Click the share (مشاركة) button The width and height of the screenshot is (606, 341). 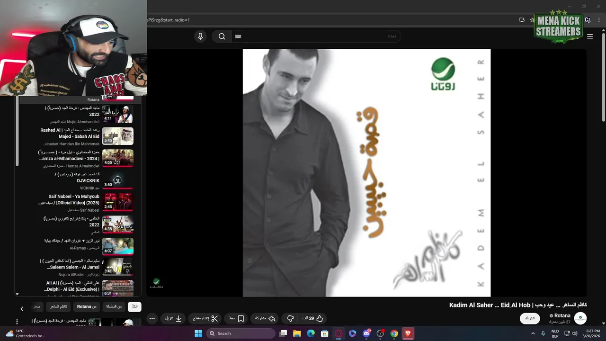pos(265,319)
